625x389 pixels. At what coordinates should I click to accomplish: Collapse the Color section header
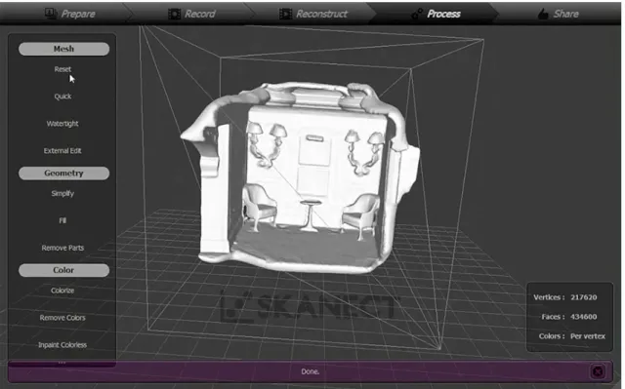[63, 270]
